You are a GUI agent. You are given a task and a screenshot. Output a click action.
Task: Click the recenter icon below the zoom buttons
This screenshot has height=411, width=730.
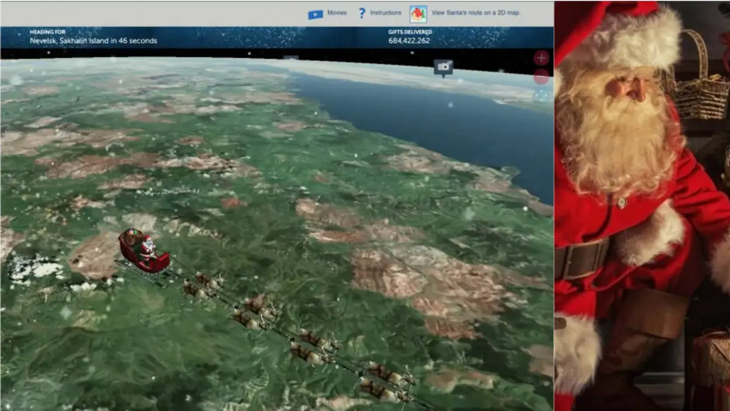(x=541, y=96)
